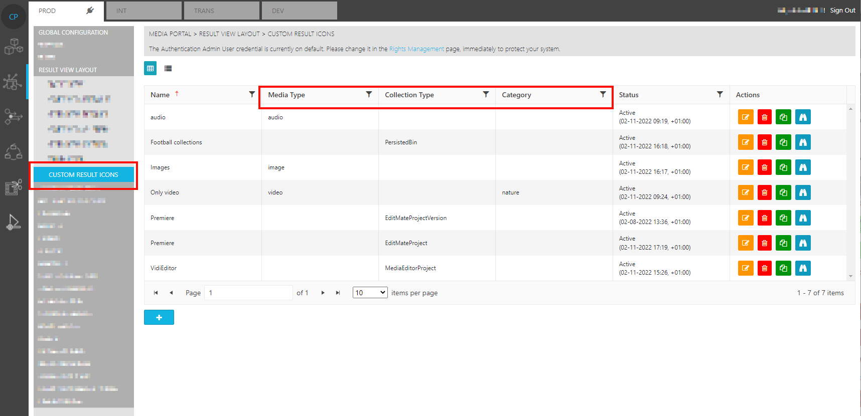Viewport: 861px width, 416px height.
Task: Duplicate the Images row entry
Action: (783, 167)
